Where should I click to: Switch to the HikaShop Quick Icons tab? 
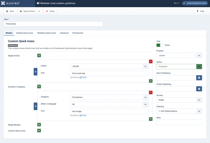(46, 33)
